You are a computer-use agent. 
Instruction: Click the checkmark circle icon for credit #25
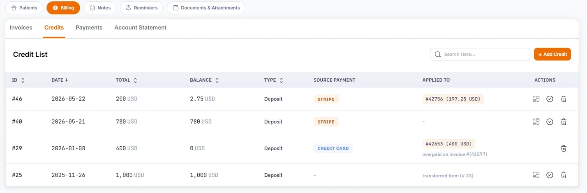coord(550,175)
